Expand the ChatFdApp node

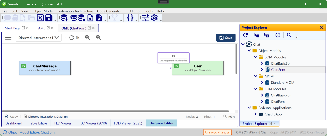click(x=255, y=114)
